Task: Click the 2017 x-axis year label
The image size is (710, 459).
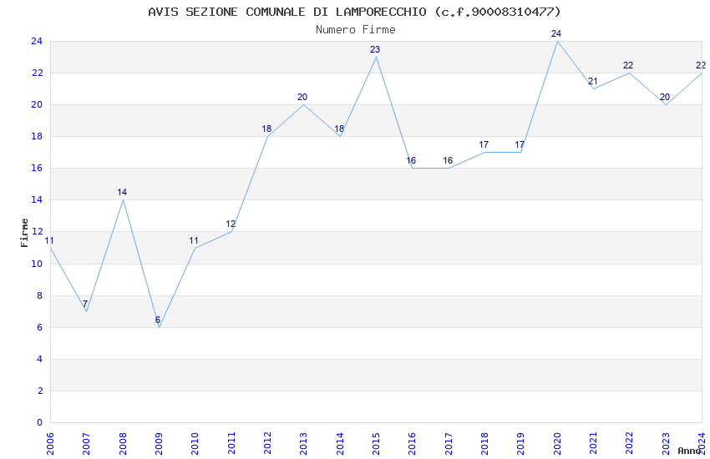Action: 449,444
